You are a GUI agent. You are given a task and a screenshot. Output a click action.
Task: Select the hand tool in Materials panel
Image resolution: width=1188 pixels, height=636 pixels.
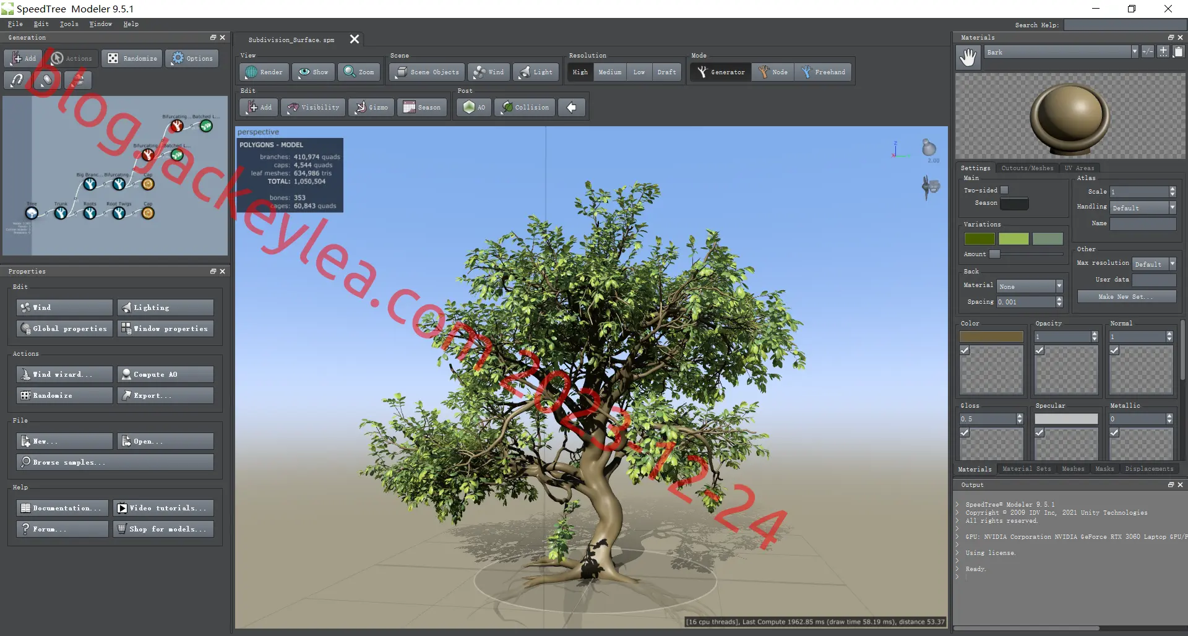coord(968,58)
